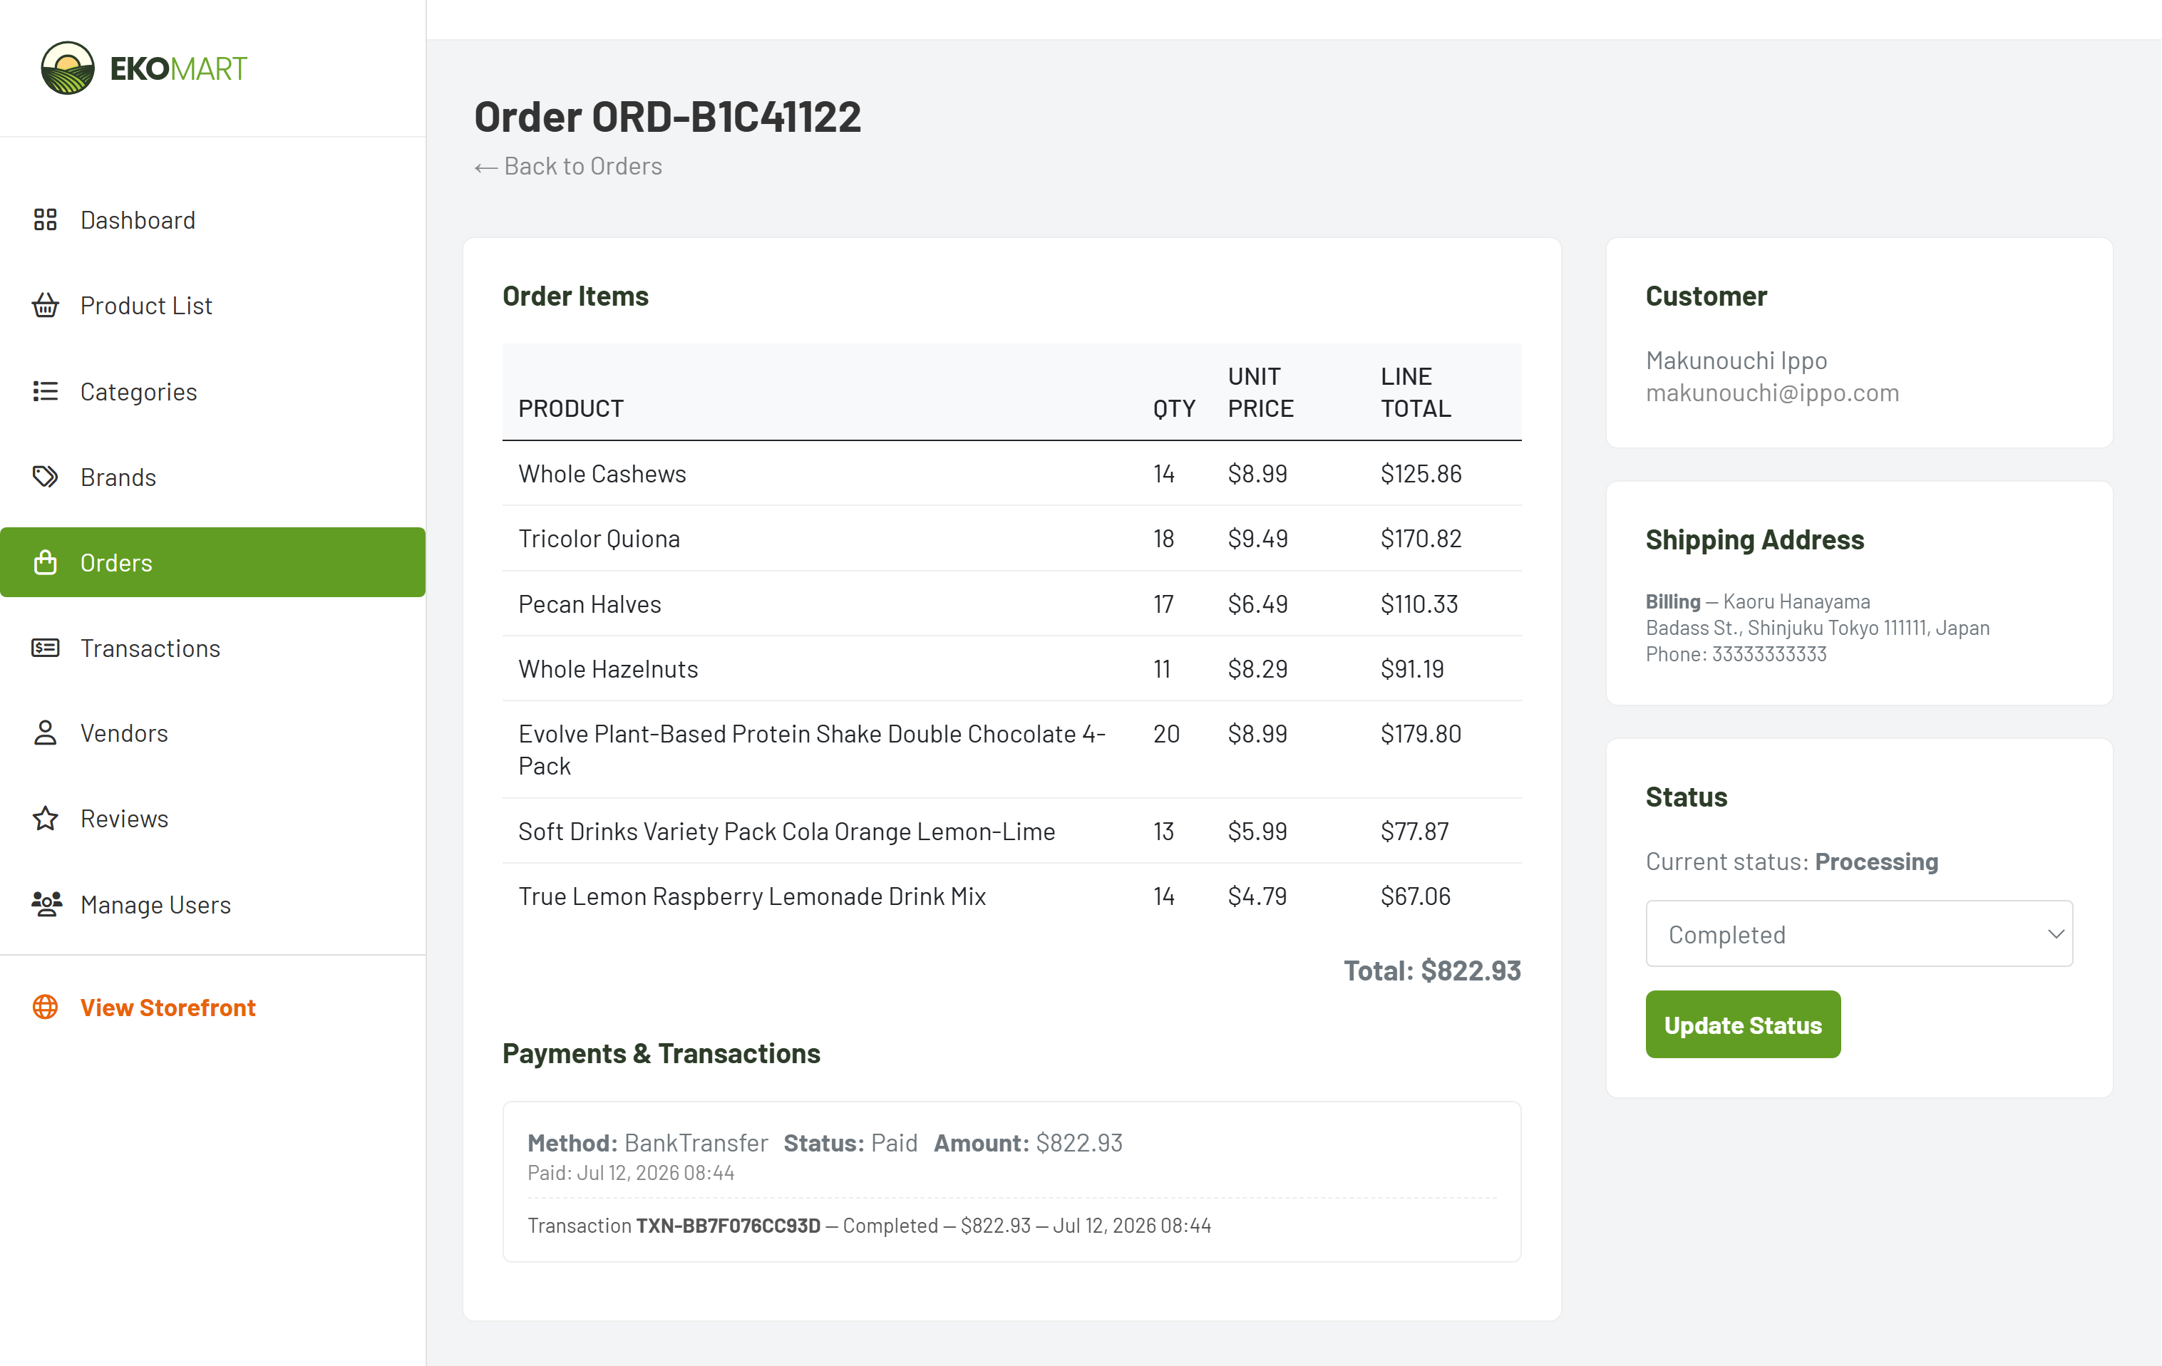Viewport: 2162px width, 1366px height.
Task: Click the Tricolor Quiona product name
Action: (599, 539)
